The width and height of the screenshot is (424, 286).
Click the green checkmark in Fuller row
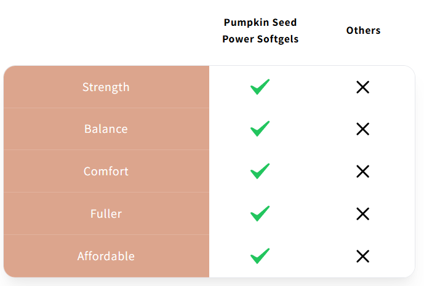pos(260,213)
